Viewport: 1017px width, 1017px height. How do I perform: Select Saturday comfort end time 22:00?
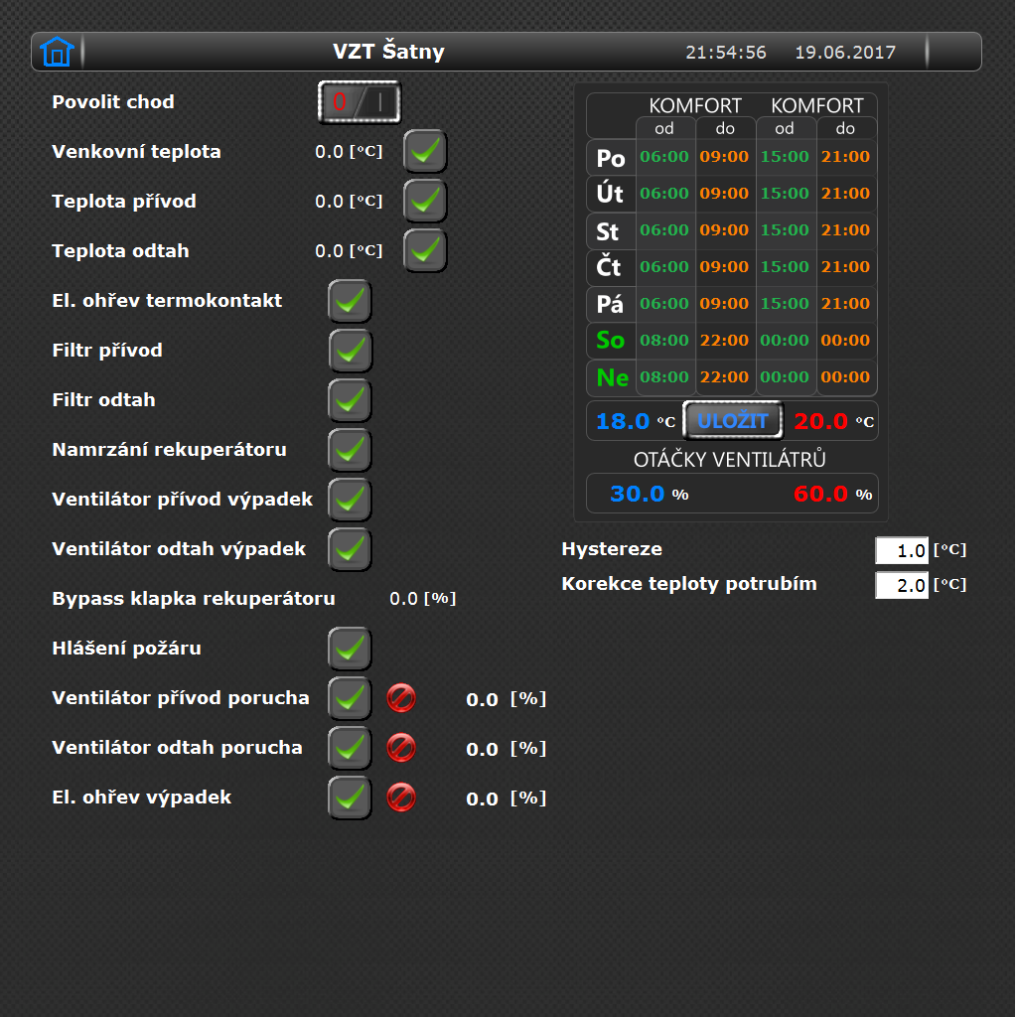724,341
